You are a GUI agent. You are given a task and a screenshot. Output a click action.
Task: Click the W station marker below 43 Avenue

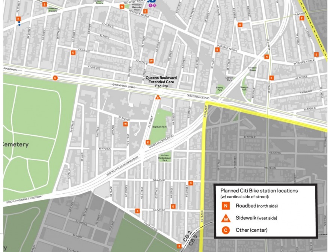(152, 61)
